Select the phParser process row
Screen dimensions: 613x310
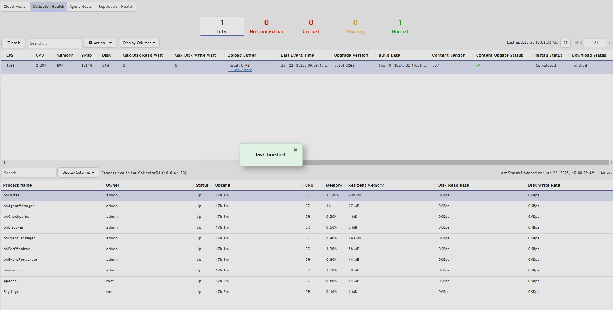307,196
